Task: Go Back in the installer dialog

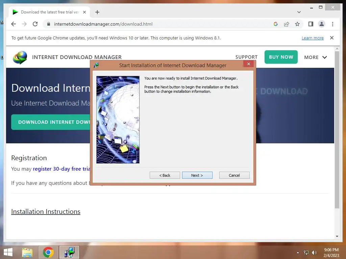Action: tap(165, 175)
